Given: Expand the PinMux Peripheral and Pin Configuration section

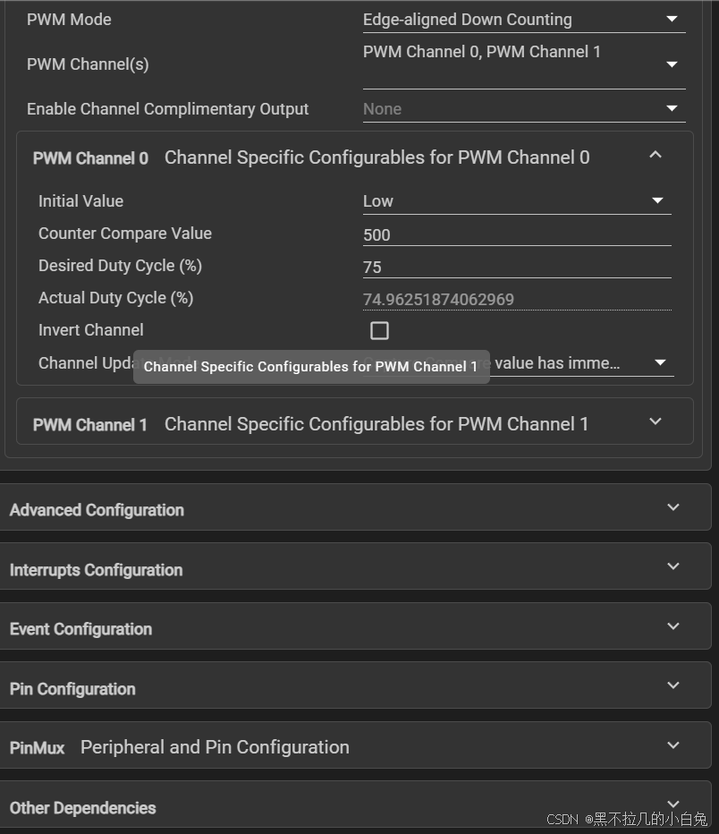Looking at the screenshot, I should pos(672,745).
